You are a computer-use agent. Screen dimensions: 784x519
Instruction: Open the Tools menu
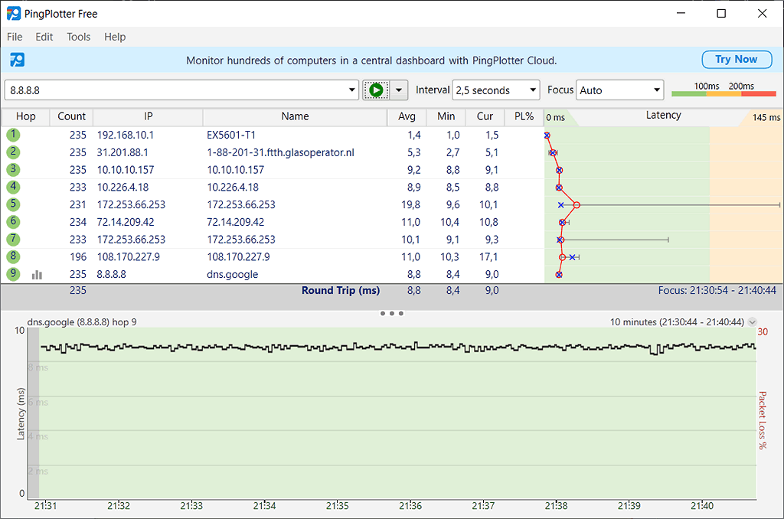[79, 37]
